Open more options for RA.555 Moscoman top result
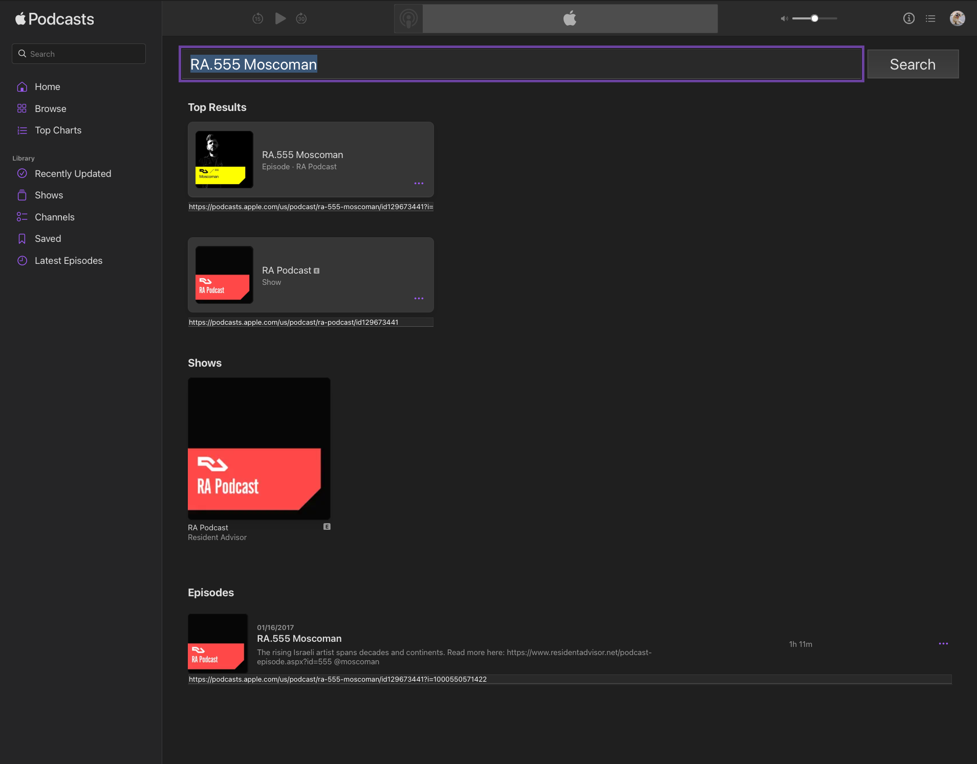Screen dimensions: 977x764 [x=419, y=184]
